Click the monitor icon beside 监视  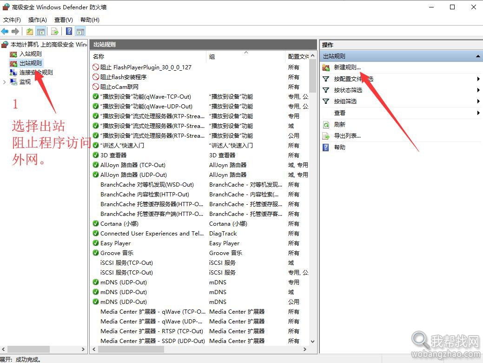(x=13, y=82)
